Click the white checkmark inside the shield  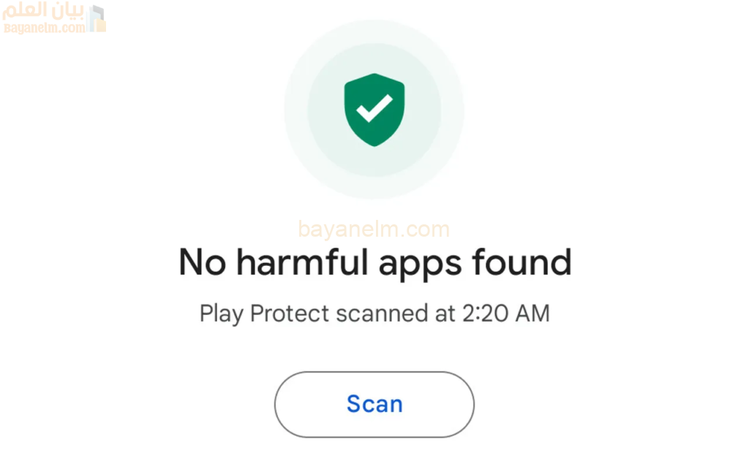point(374,108)
